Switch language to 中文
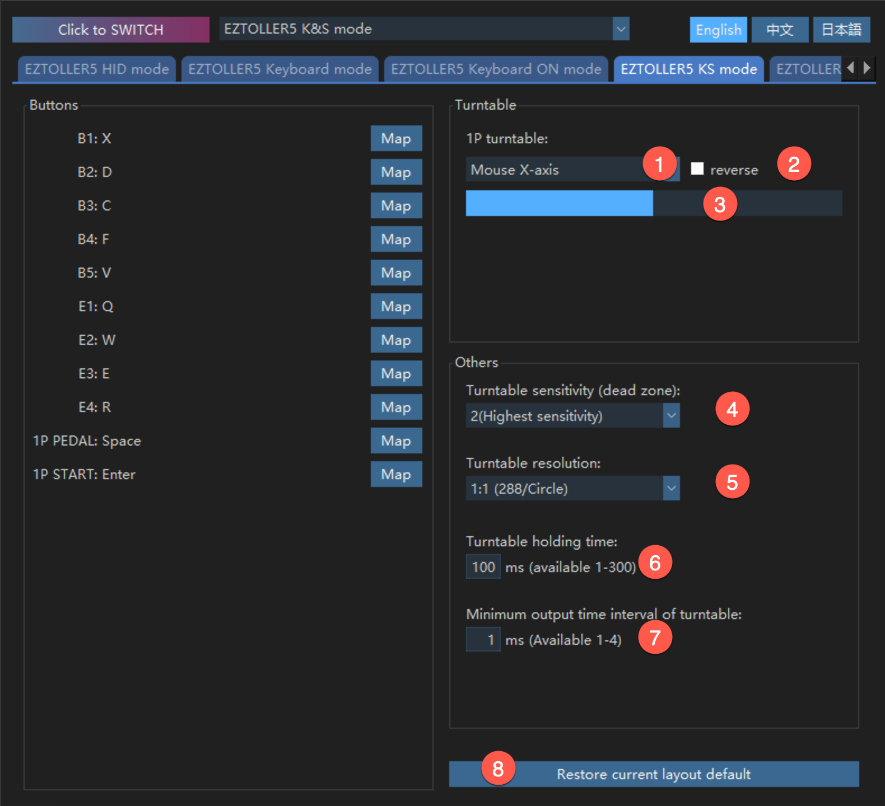Image resolution: width=885 pixels, height=806 pixels. 780,30
